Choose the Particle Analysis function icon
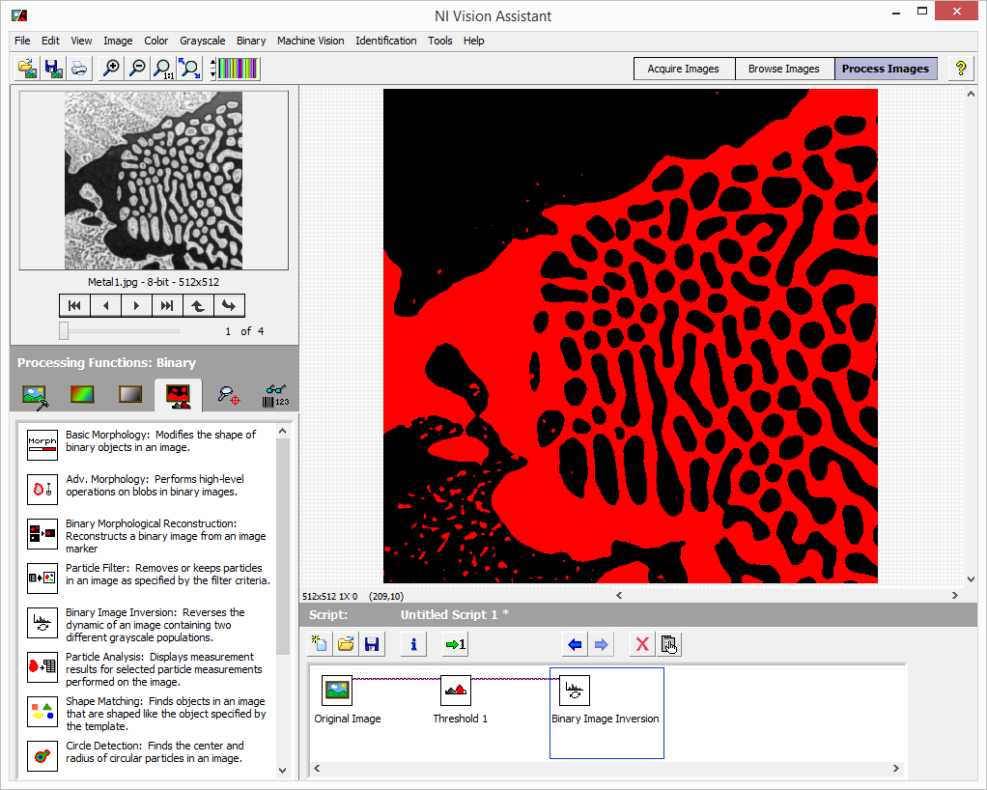The width and height of the screenshot is (987, 790). coord(42,666)
